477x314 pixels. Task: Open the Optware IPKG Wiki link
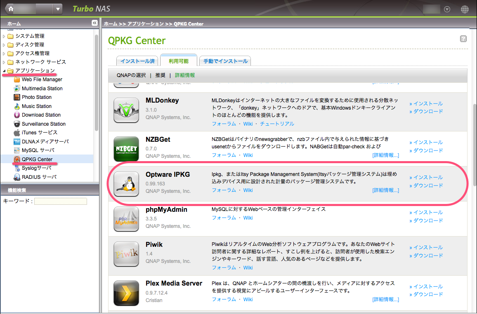(x=248, y=190)
